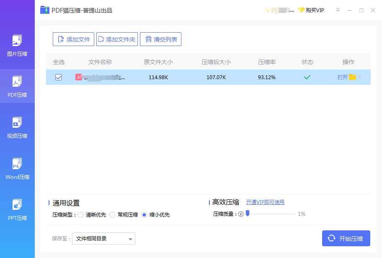Click 购买VIP in the title bar
Screen dimensions: 382x258
click(315, 10)
